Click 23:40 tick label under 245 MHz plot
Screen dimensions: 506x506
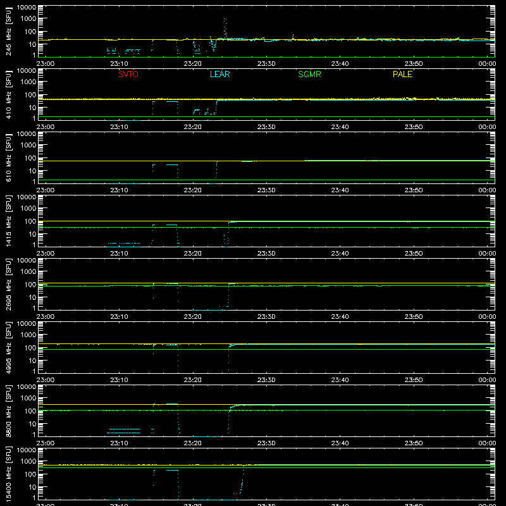tap(340, 64)
